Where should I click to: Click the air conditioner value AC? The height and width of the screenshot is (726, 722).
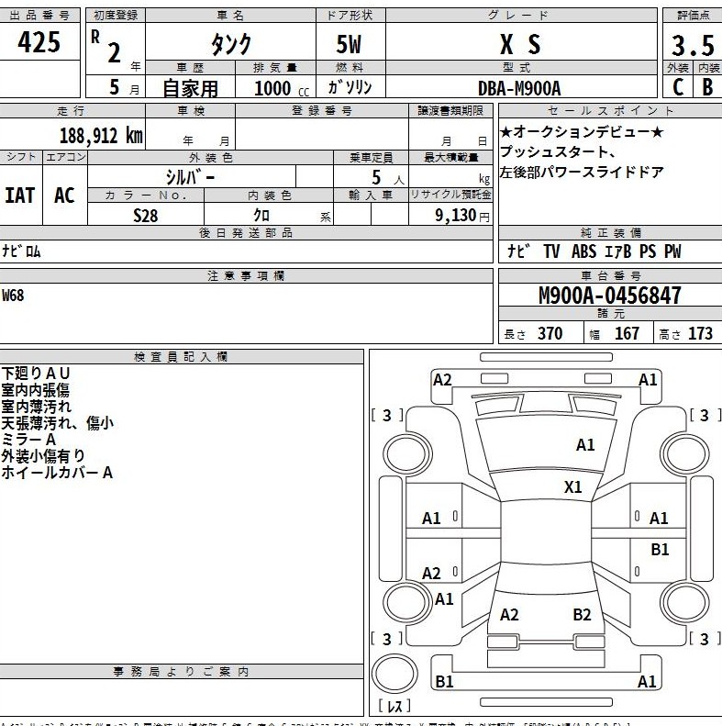click(x=64, y=195)
